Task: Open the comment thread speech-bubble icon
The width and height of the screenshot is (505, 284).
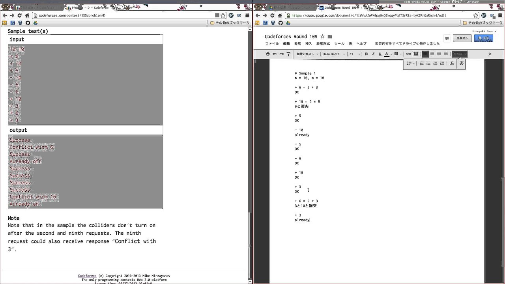Action: [x=447, y=38]
